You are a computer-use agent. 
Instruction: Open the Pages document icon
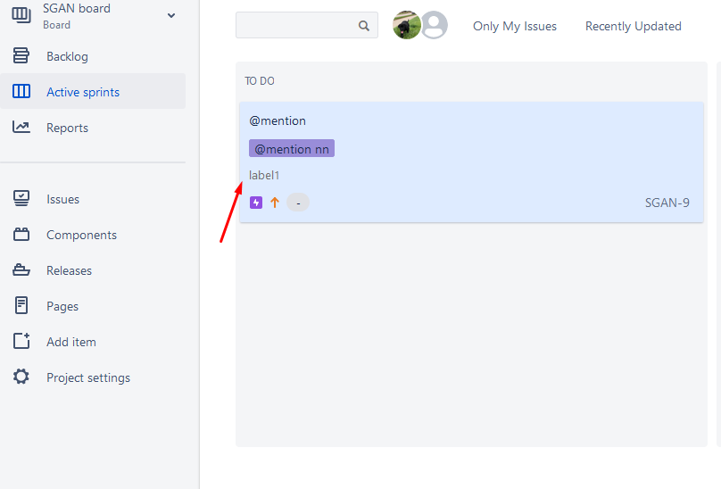point(21,305)
